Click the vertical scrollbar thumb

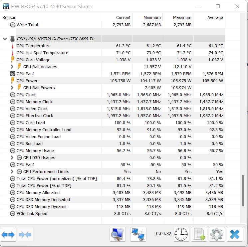pyautogui.click(x=243, y=191)
